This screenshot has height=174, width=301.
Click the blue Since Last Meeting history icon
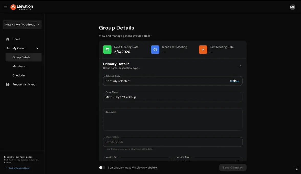[155, 50]
